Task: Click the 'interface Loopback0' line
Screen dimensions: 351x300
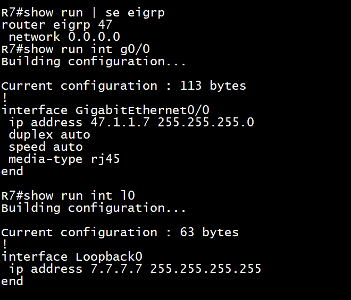Action: [x=72, y=257]
